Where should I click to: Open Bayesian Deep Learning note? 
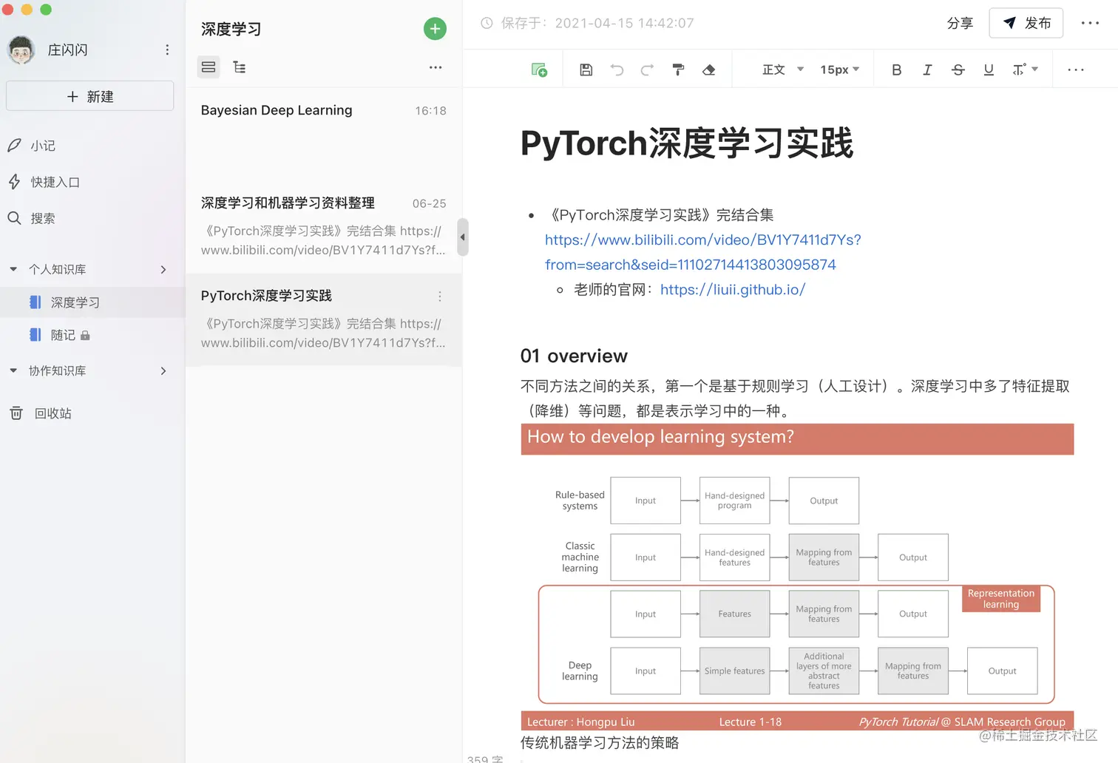tap(324, 134)
